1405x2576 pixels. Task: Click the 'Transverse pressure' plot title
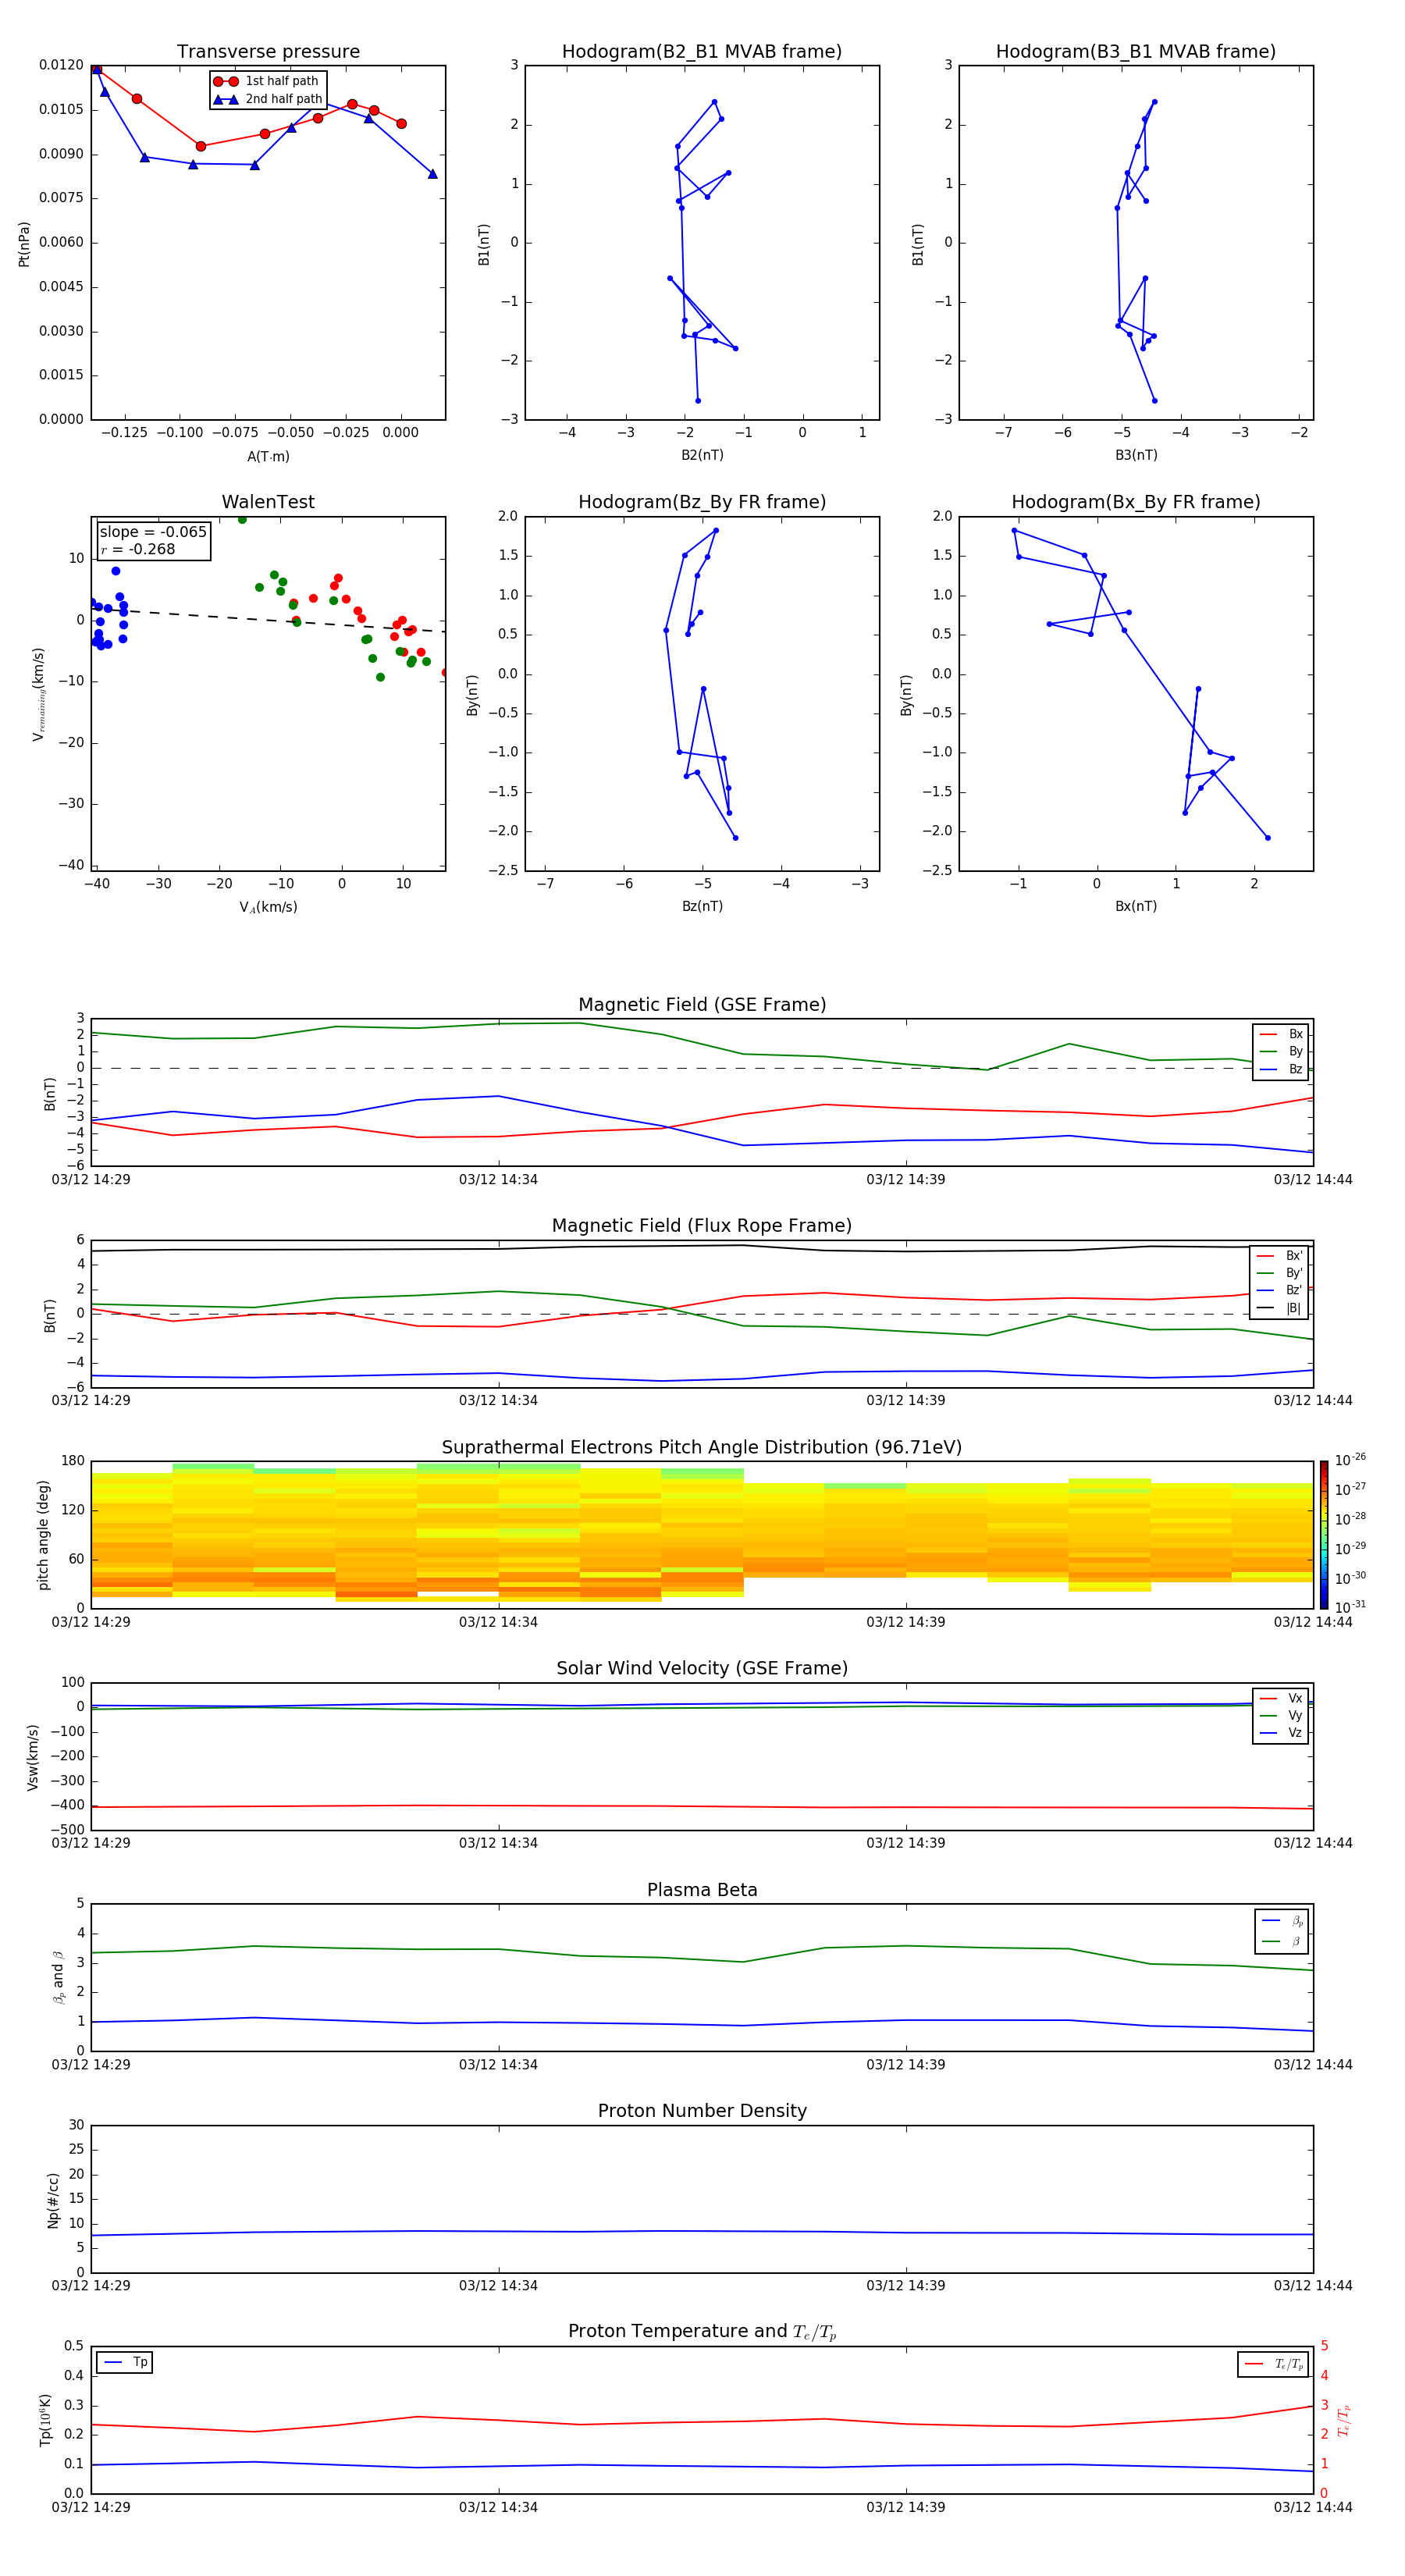pyautogui.click(x=268, y=51)
